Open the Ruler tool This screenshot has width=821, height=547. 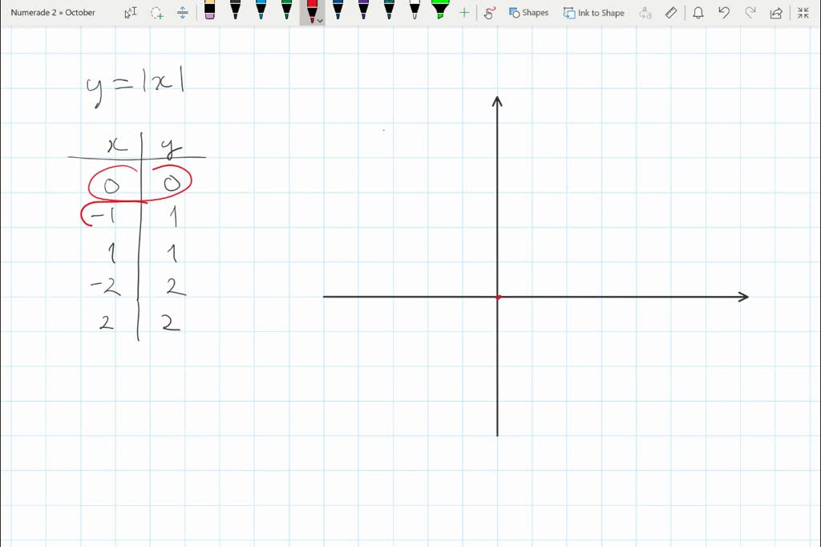point(670,12)
